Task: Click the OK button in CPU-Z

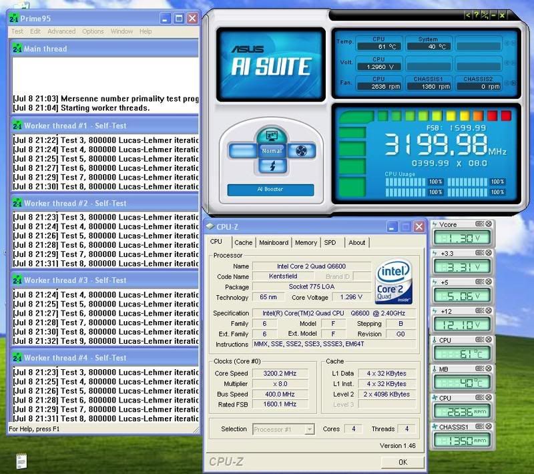Action: [x=403, y=462]
